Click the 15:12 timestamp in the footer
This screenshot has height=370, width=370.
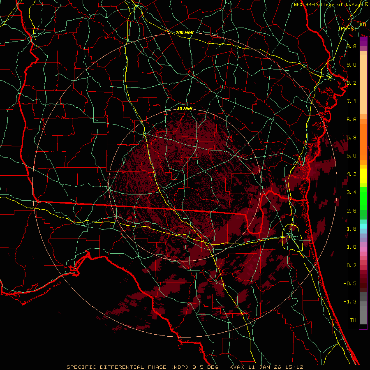coord(295,367)
